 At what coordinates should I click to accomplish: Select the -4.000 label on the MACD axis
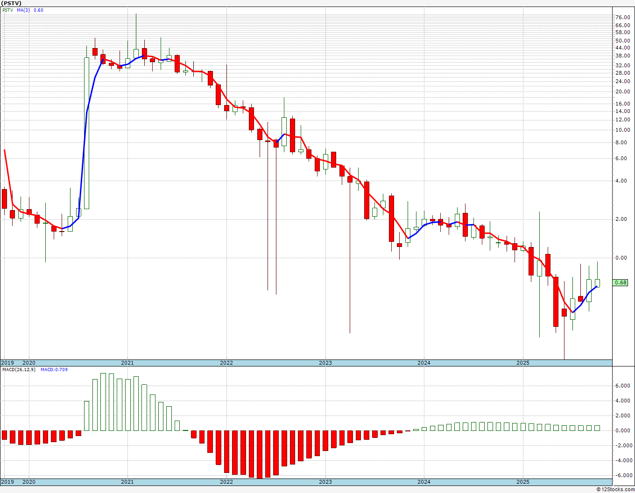pos(623,460)
